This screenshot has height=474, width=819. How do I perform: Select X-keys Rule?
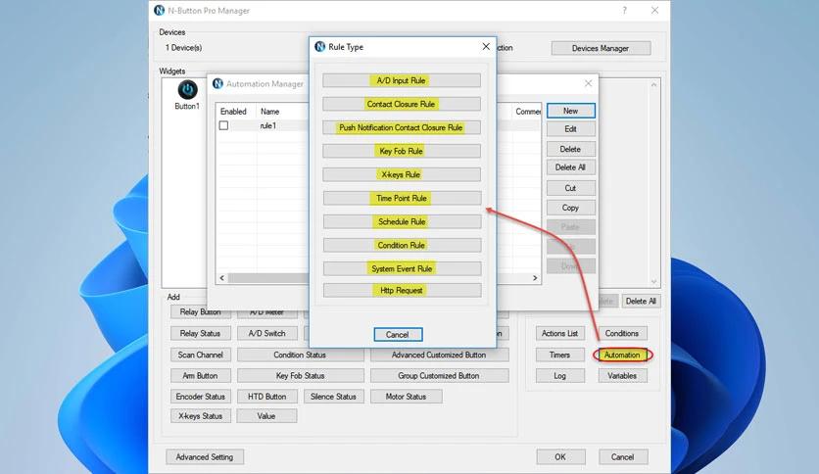click(x=401, y=174)
